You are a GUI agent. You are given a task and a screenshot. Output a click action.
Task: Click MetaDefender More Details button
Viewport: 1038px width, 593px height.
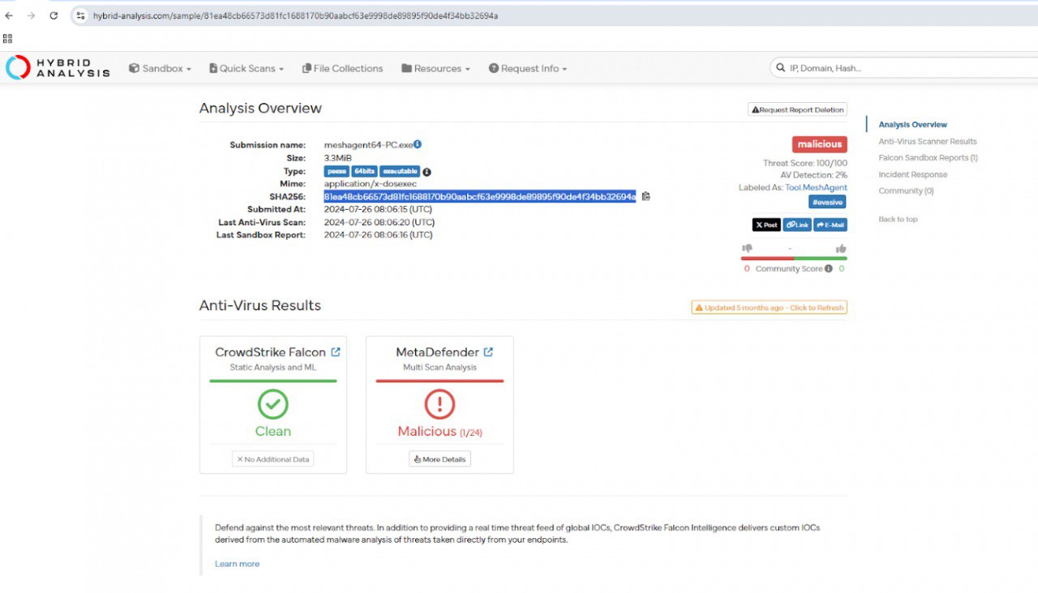coord(440,459)
